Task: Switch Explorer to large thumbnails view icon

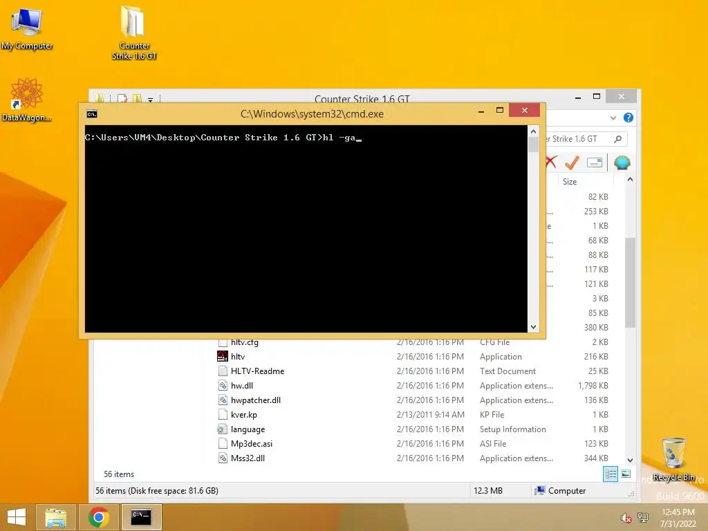Action: [x=626, y=474]
